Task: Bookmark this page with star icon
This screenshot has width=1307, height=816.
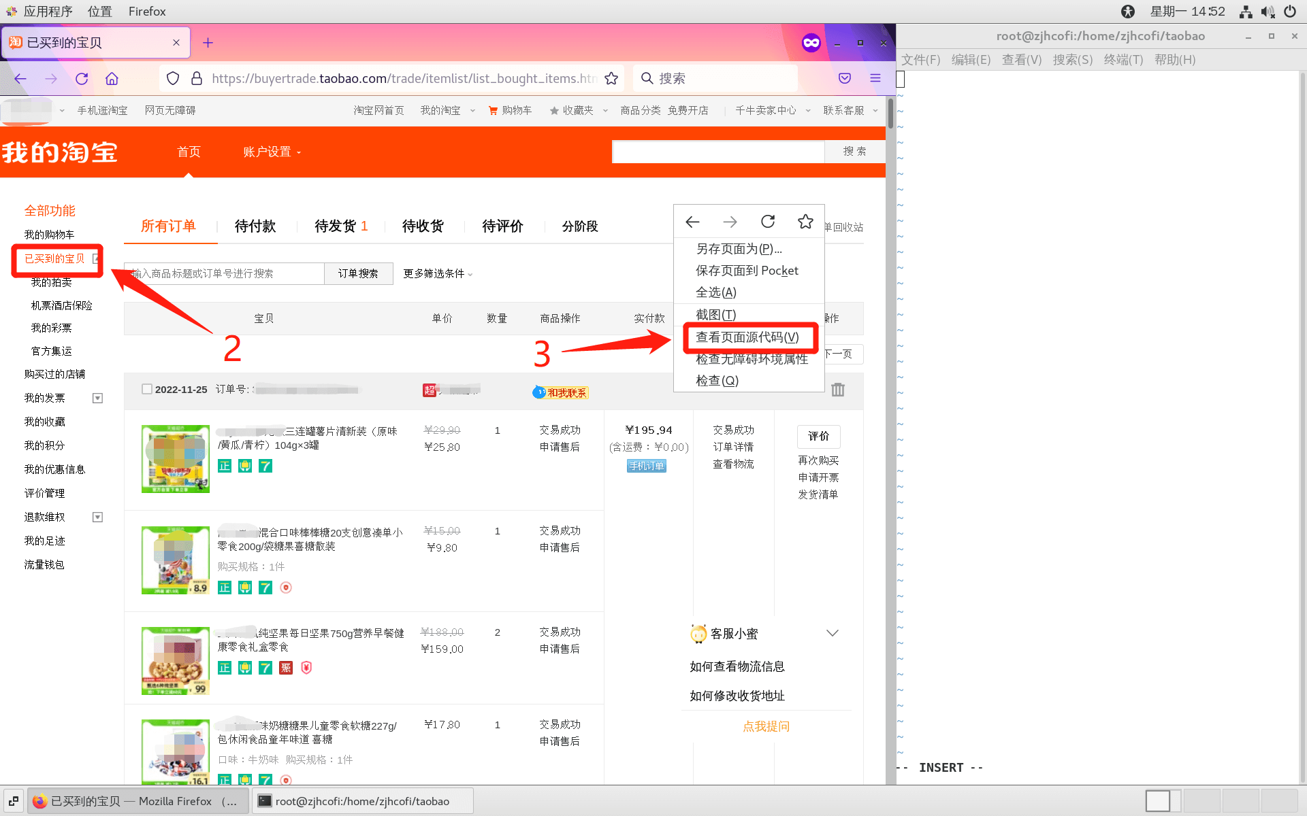Action: (x=611, y=79)
